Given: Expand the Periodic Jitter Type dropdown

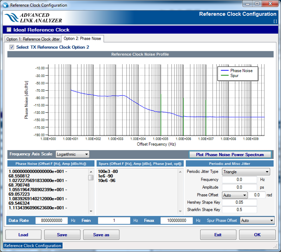Looking at the screenshot, I should (x=246, y=172).
